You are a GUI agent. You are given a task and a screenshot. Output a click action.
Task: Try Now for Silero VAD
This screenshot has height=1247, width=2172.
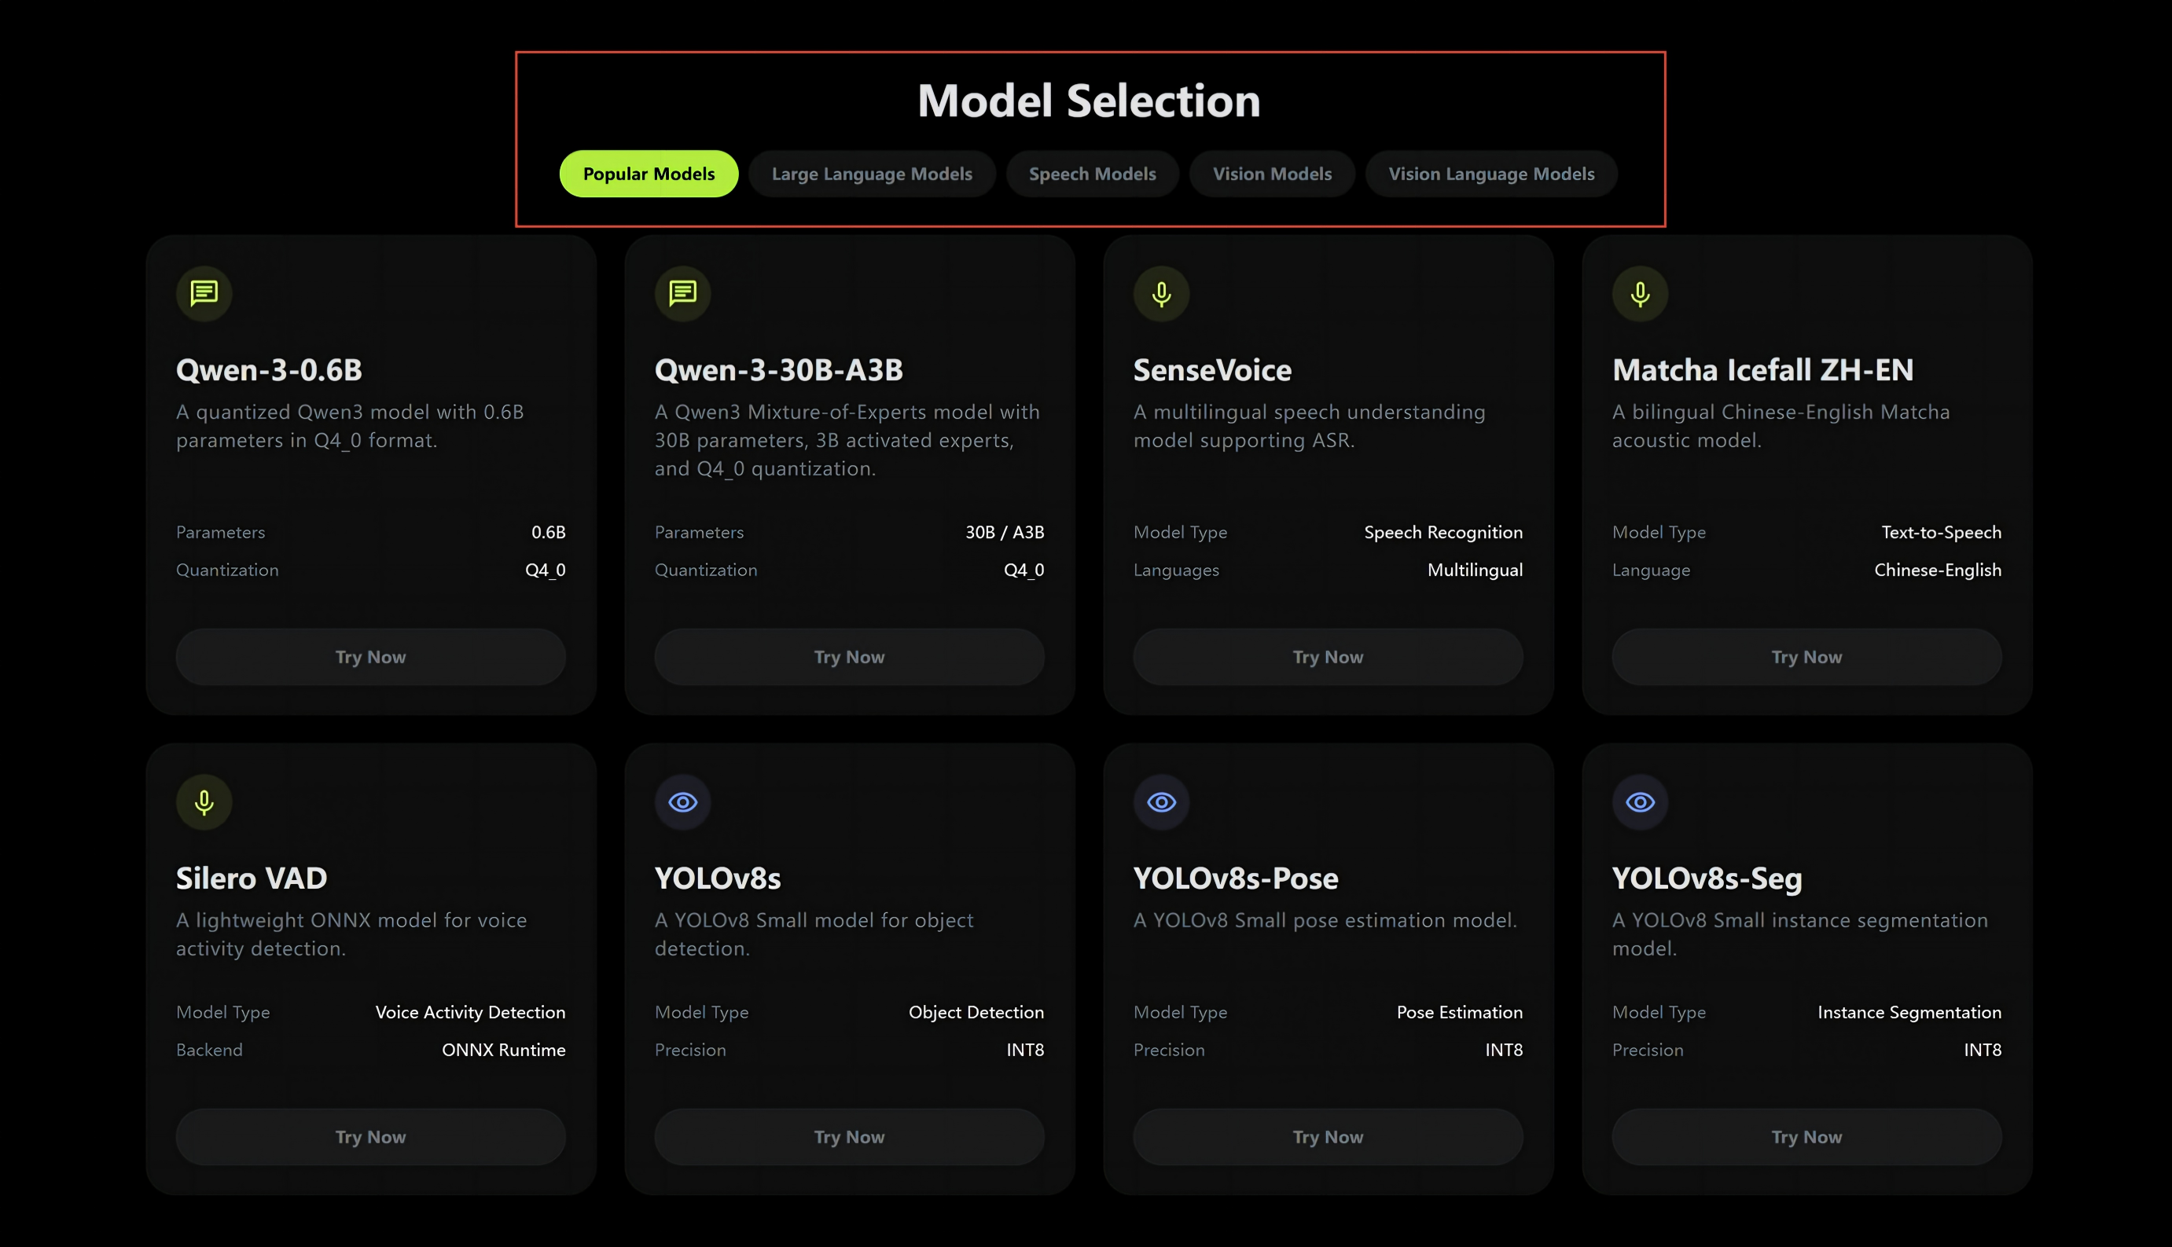coord(371,1136)
